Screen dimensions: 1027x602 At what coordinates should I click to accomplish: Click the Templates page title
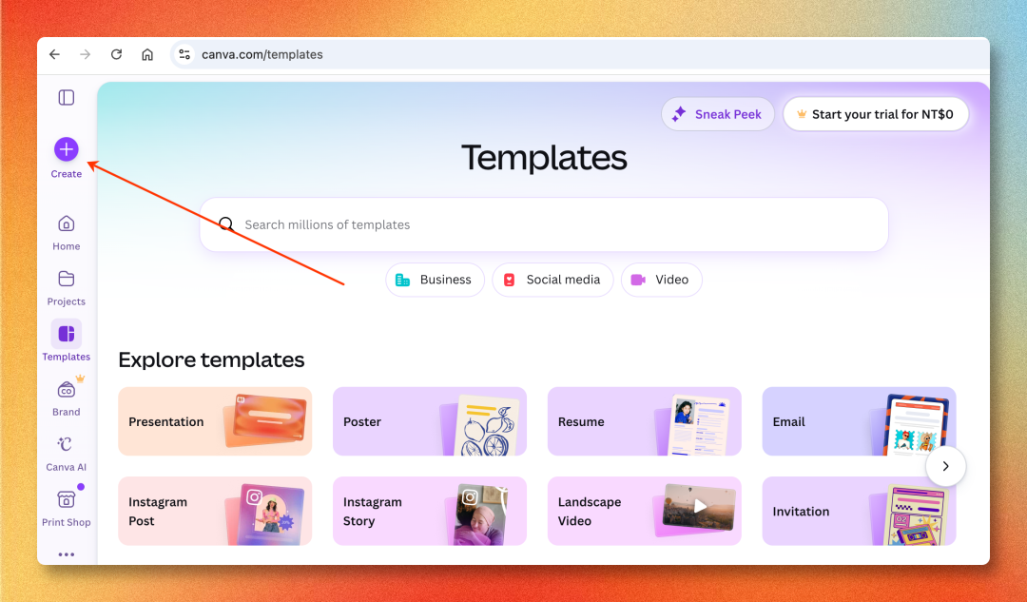[x=544, y=158]
